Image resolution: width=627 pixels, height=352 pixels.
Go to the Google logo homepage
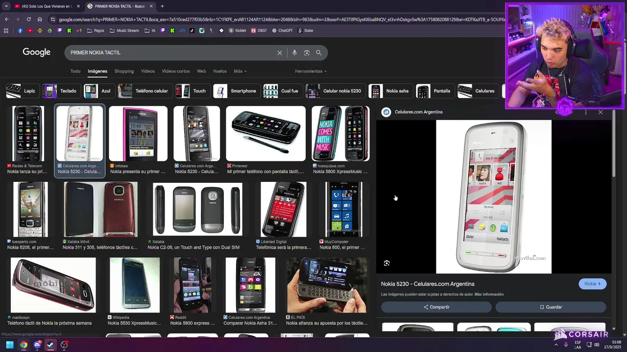pyautogui.click(x=36, y=52)
